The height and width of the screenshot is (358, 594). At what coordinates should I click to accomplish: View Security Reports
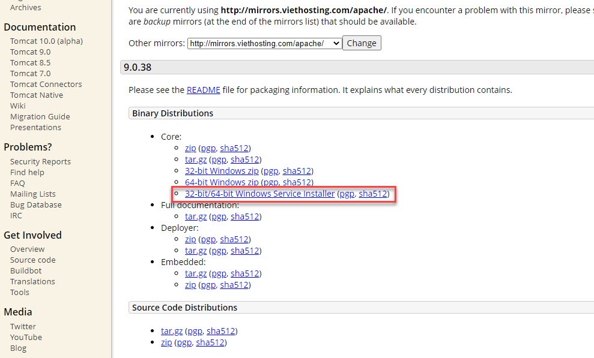[x=40, y=161]
